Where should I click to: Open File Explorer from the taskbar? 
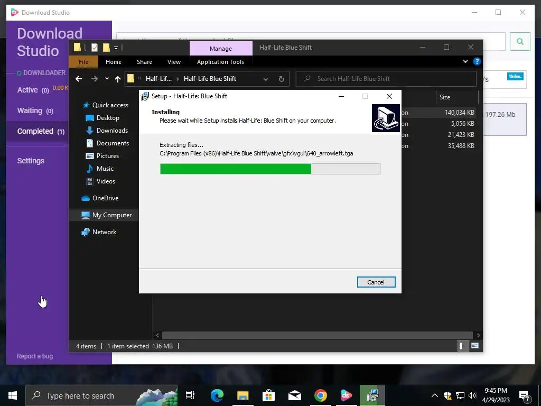point(242,395)
